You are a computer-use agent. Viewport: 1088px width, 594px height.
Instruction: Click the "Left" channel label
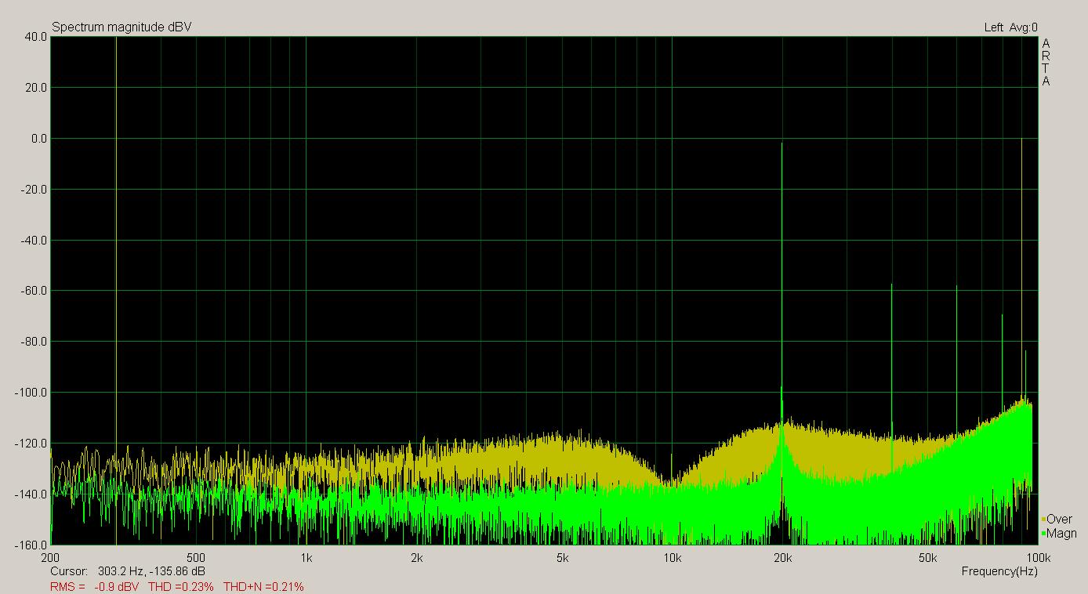[x=993, y=27]
